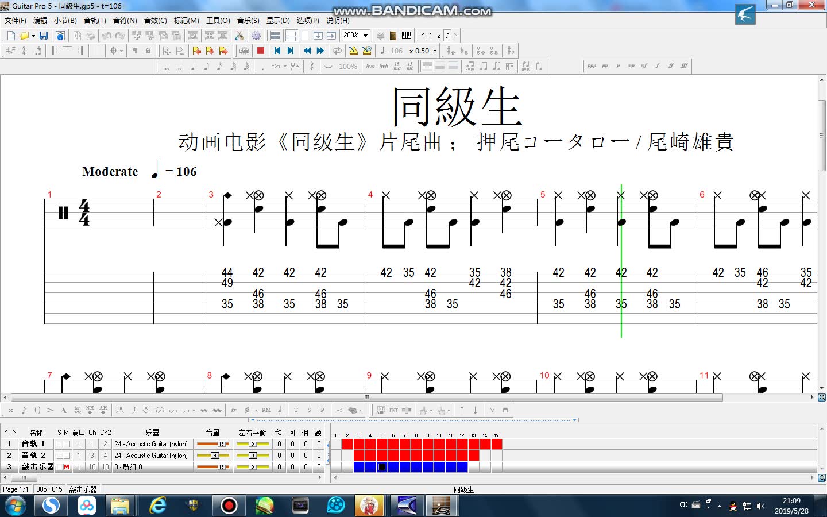Select voice 1 in voice selector
Image resolution: width=827 pixels, height=517 pixels.
point(431,36)
